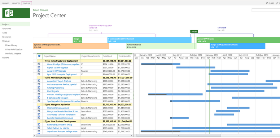280x138 pixels.
Task: Click the $664,118.00 total cost cell
Action: (110, 64)
